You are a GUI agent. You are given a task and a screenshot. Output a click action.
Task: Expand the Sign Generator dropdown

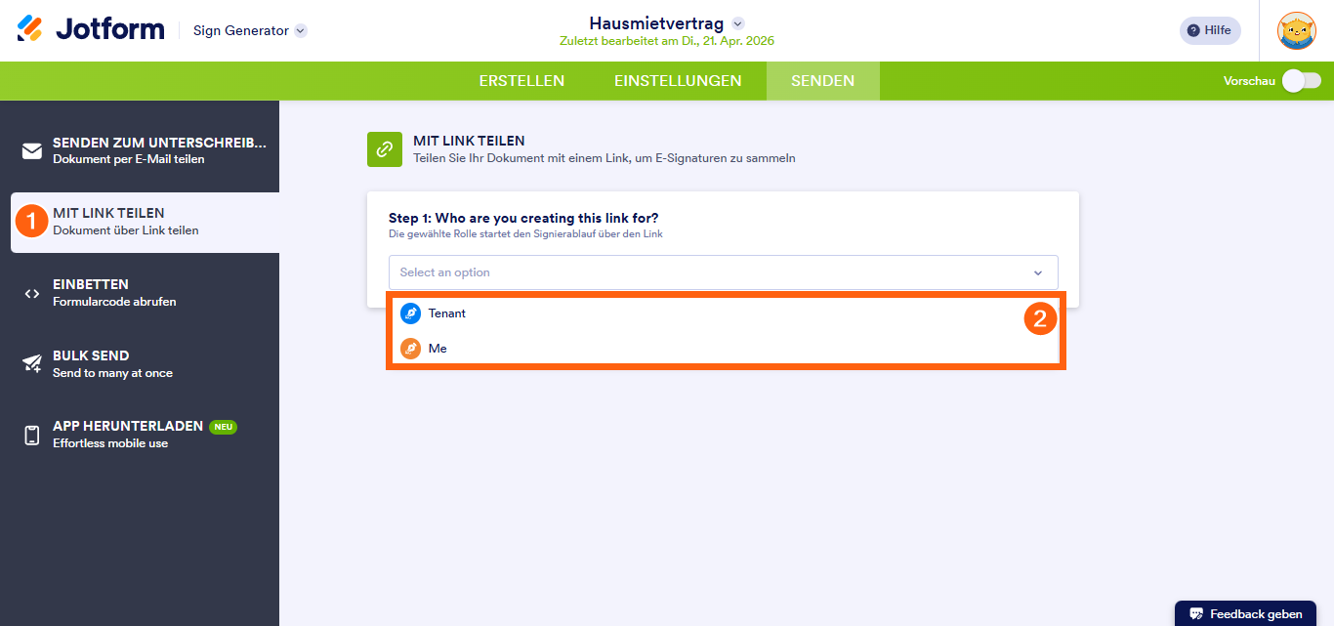301,31
